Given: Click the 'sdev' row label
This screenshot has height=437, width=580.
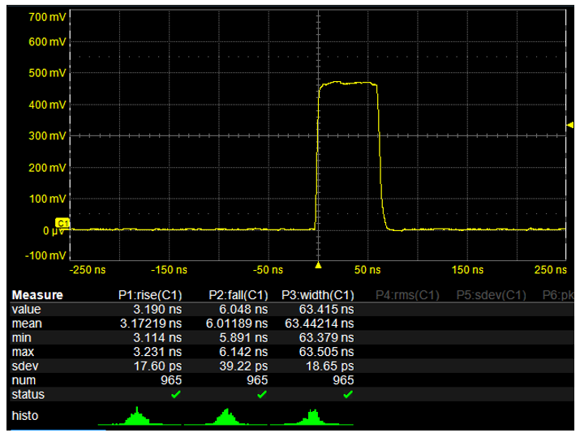Looking at the screenshot, I should (x=25, y=366).
